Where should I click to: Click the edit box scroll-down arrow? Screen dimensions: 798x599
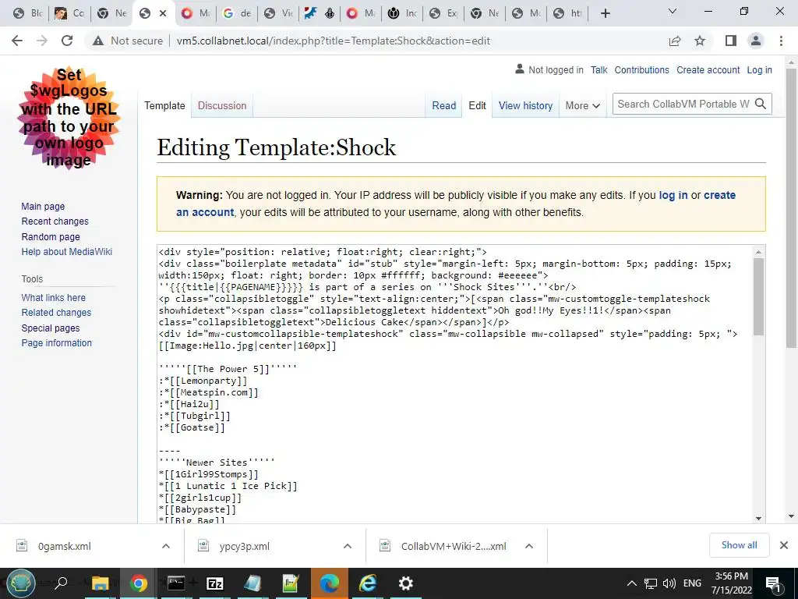[758, 518]
